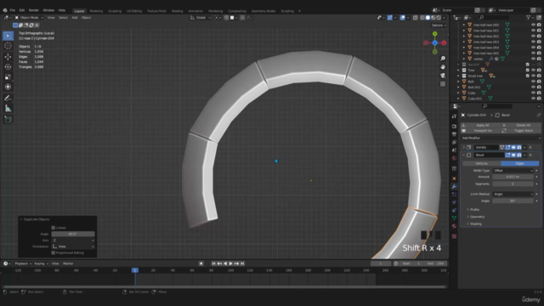Toggle Solidify modifier render display

pyautogui.click(x=519, y=147)
